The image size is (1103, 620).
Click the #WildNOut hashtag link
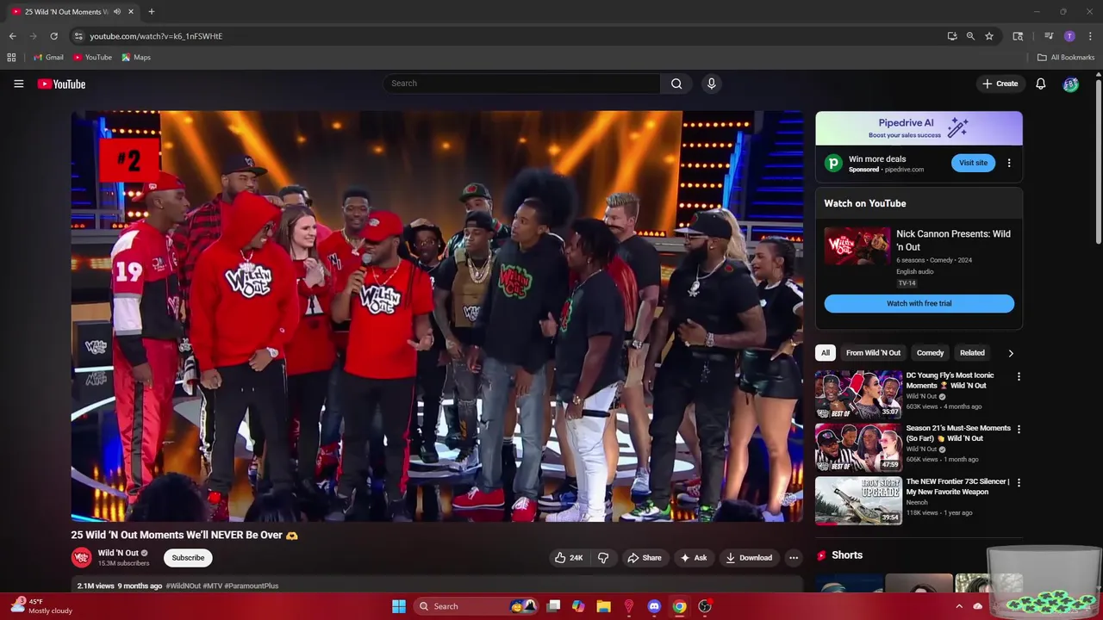click(x=183, y=586)
